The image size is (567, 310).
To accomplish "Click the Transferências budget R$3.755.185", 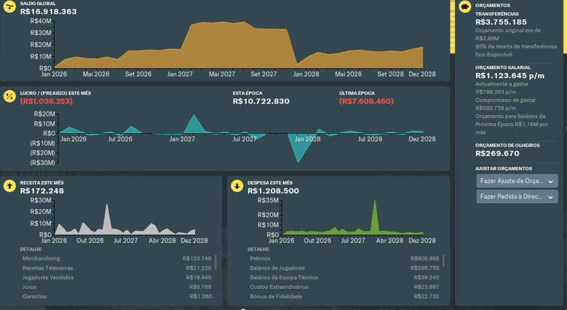I will pyautogui.click(x=501, y=22).
